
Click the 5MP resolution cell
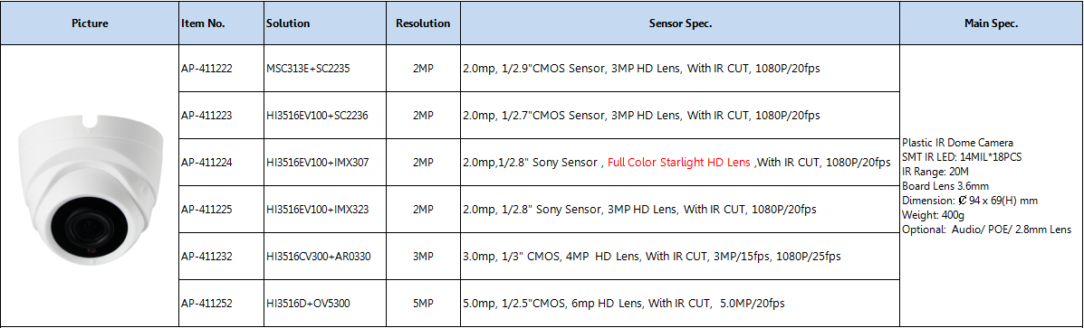pos(423,303)
